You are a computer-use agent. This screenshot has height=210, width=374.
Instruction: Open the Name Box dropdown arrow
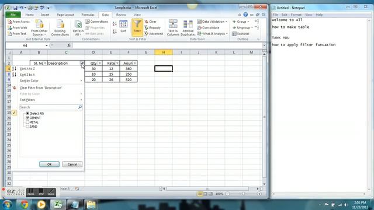click(x=47, y=45)
